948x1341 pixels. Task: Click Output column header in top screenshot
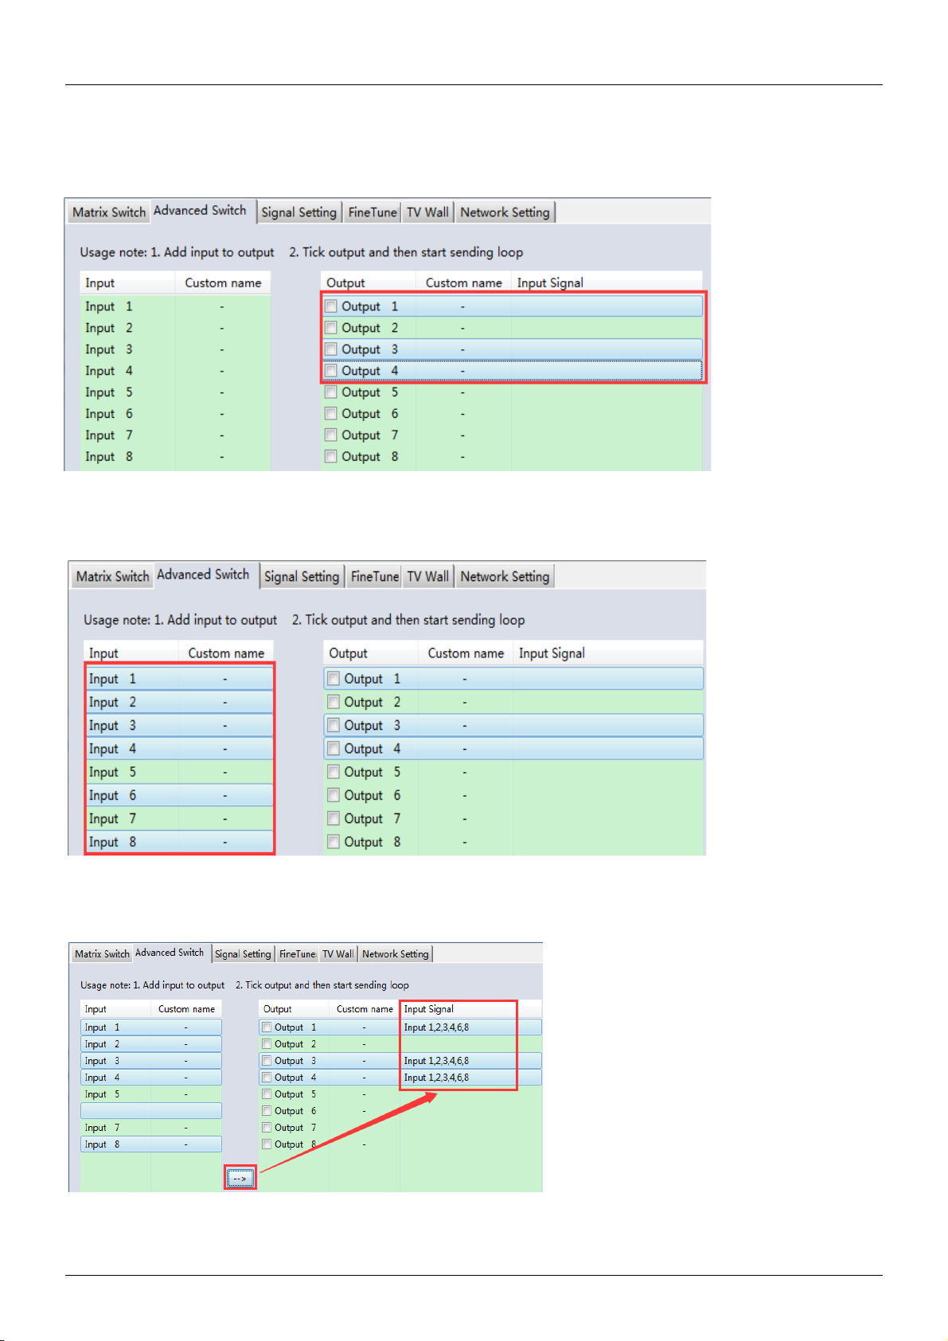pos(369,283)
